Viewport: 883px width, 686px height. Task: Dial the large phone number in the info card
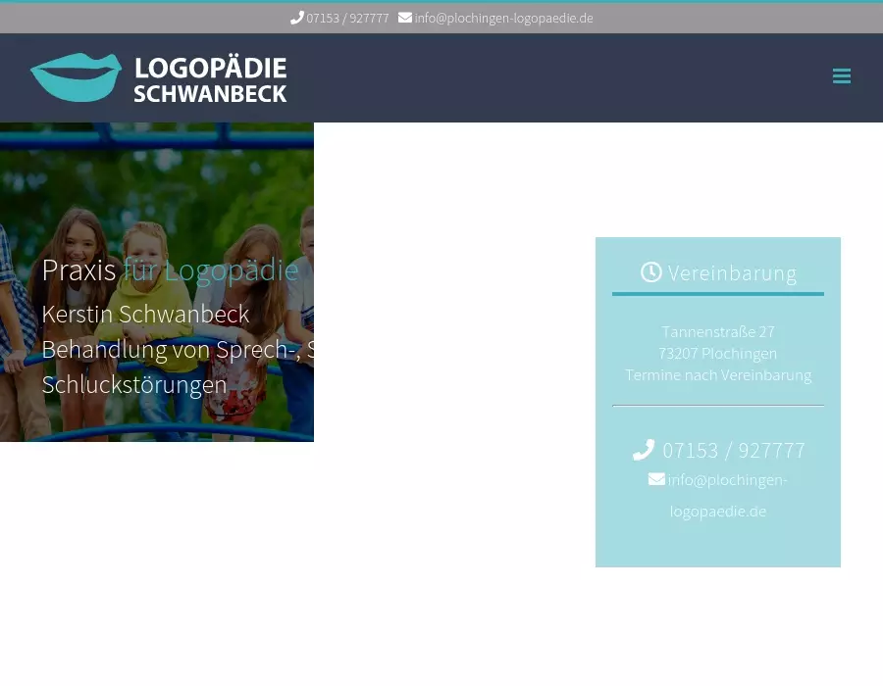pyautogui.click(x=733, y=451)
